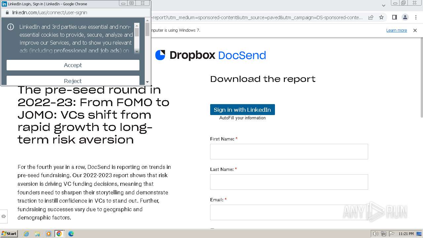Click the taskbar clock showing 11:21 PM

[406, 234]
